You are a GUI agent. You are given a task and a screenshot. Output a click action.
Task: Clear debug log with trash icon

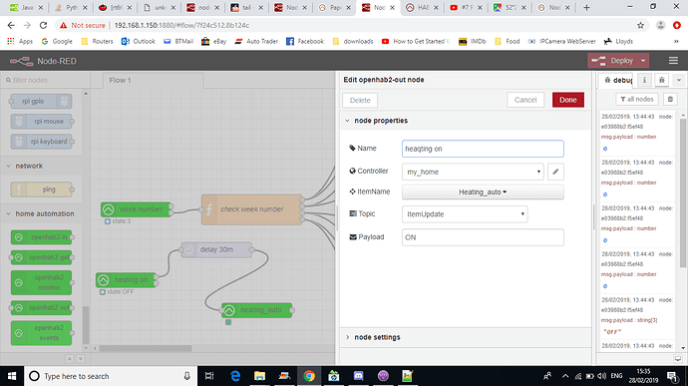pos(670,100)
